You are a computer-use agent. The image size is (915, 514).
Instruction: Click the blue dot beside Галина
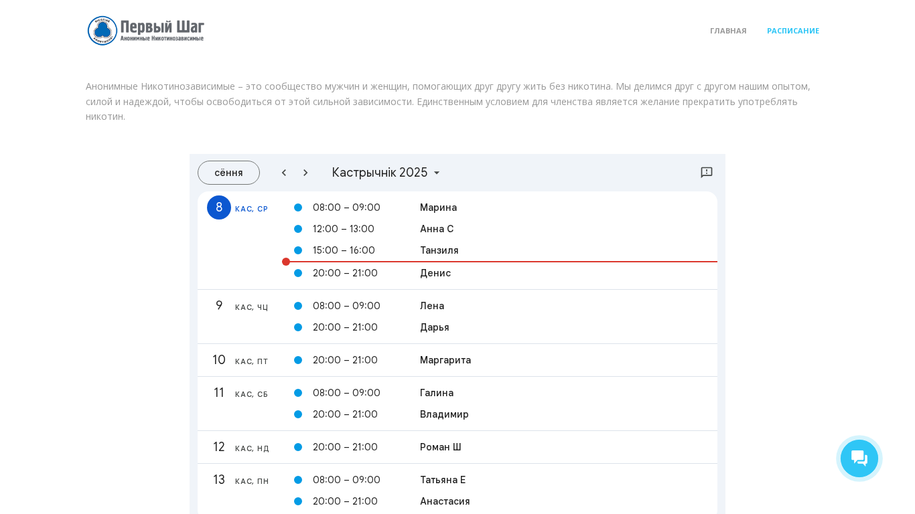[298, 393]
